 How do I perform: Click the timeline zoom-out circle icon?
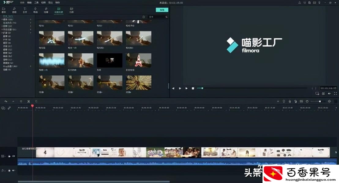point(307,101)
